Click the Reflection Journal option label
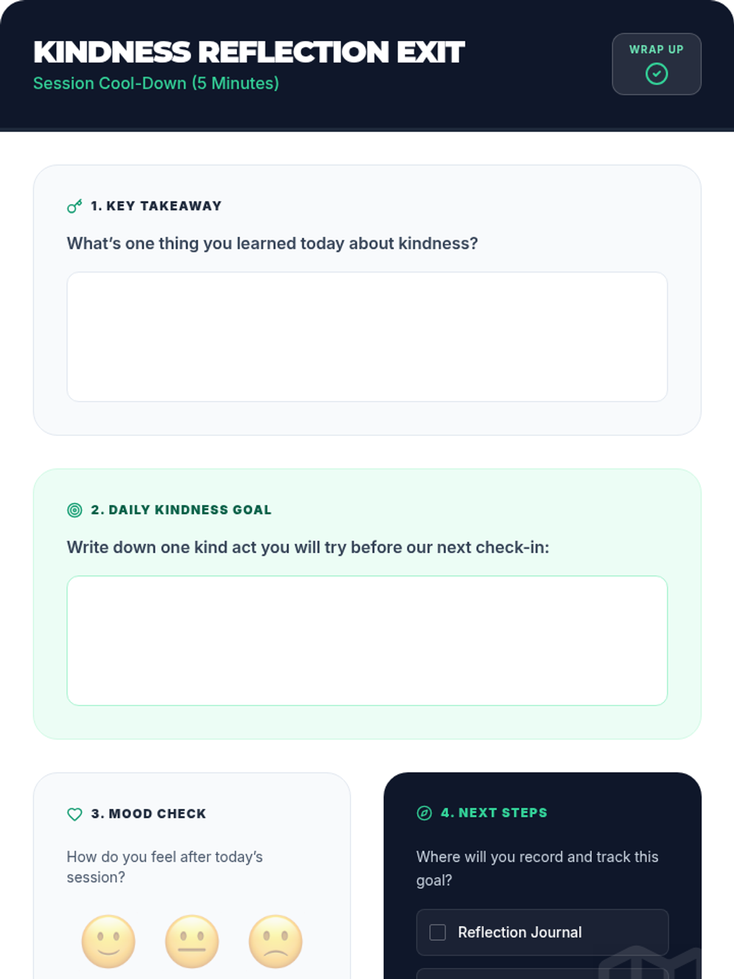This screenshot has width=734, height=979. click(520, 932)
